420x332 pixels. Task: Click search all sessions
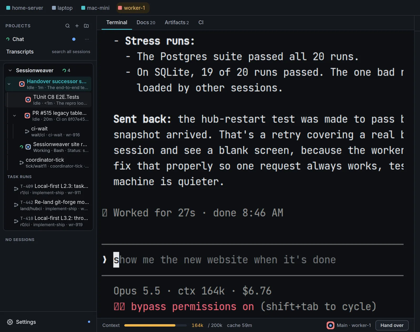[x=71, y=52]
